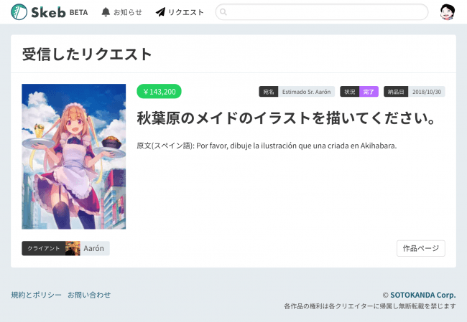Click the magnifier icon in search bar
This screenshot has height=322, width=467.
coord(223,12)
